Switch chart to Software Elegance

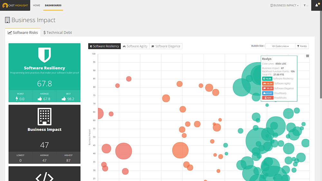pos(166,46)
